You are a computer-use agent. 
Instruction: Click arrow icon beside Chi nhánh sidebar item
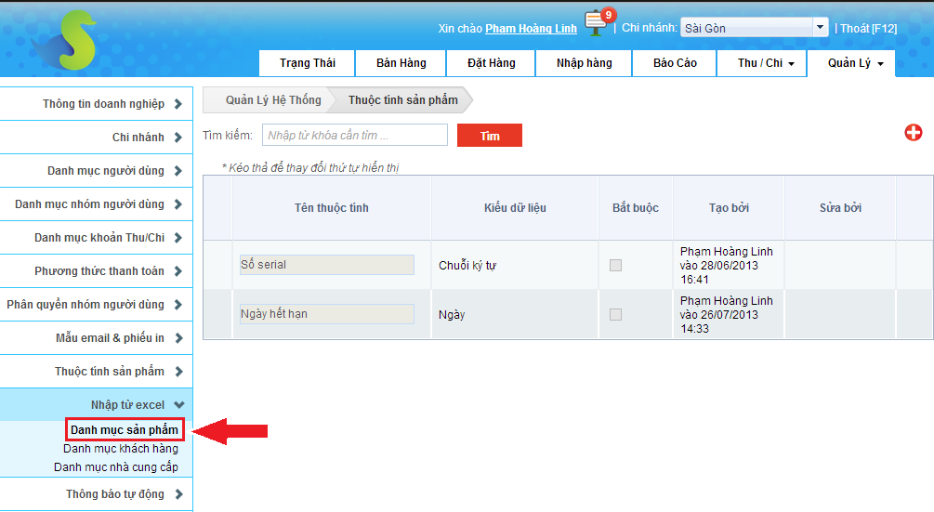pos(178,138)
